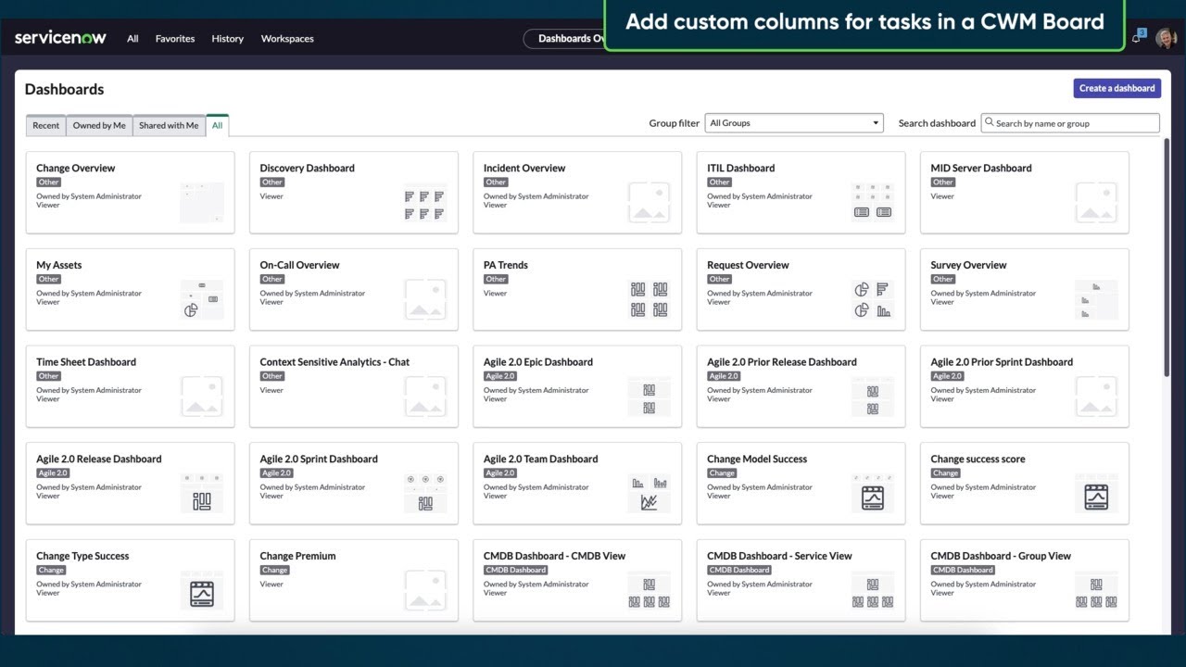Open notifications via the bell icon
This screenshot has height=667, width=1186.
(1138, 37)
